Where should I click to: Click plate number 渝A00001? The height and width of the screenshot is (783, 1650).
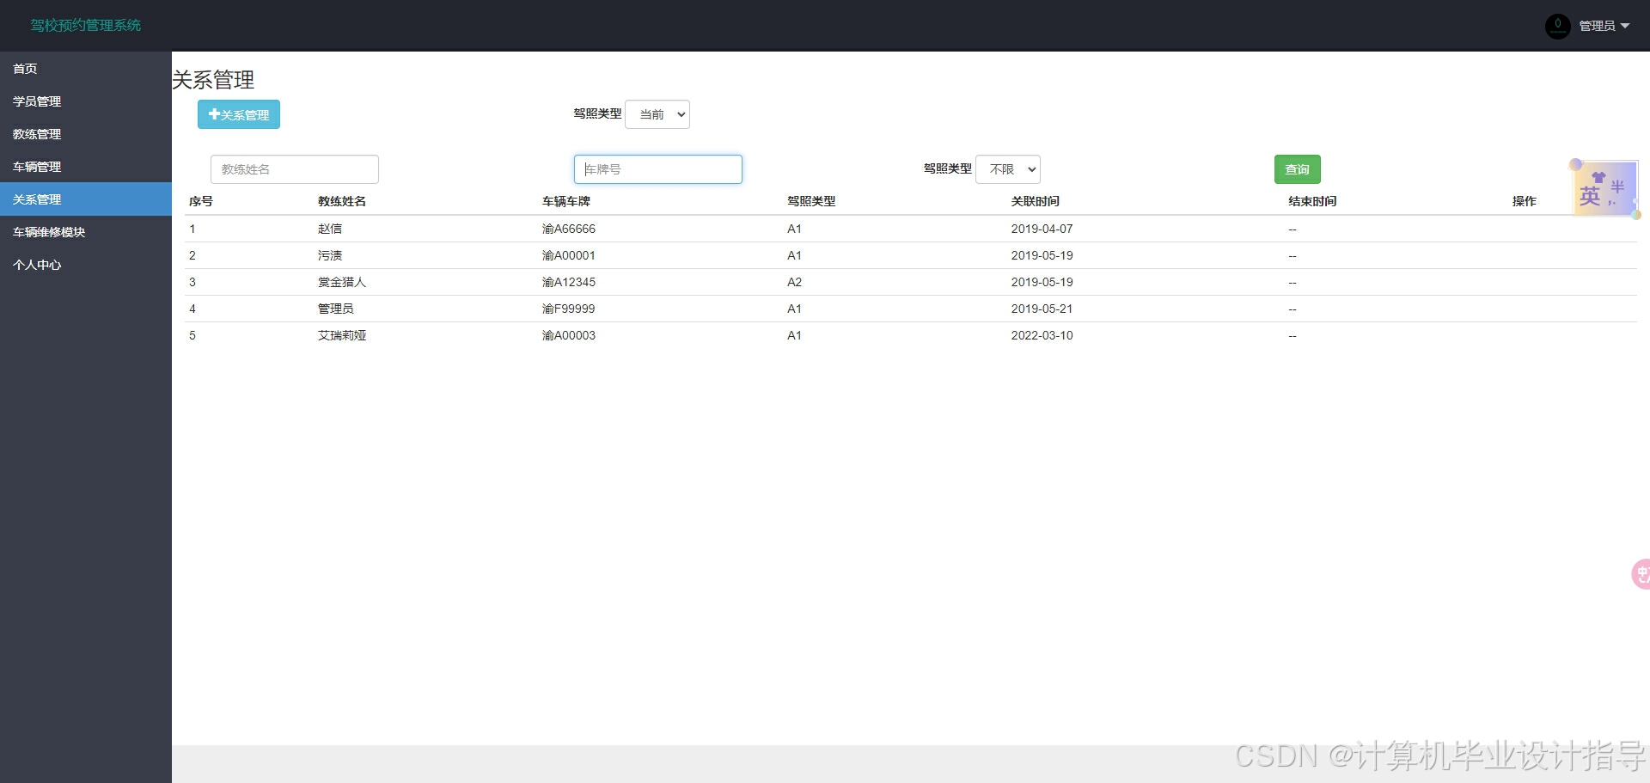pyautogui.click(x=569, y=255)
